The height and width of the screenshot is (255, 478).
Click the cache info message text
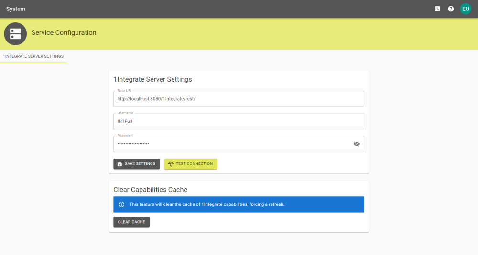coord(207,204)
